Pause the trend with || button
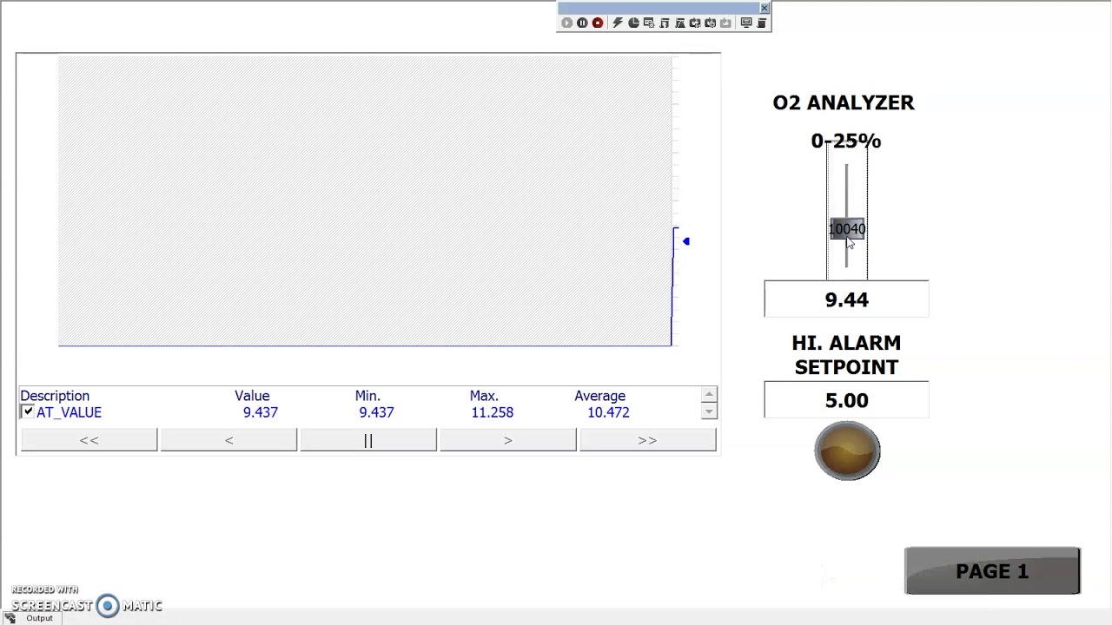The image size is (1112, 625). coord(368,440)
